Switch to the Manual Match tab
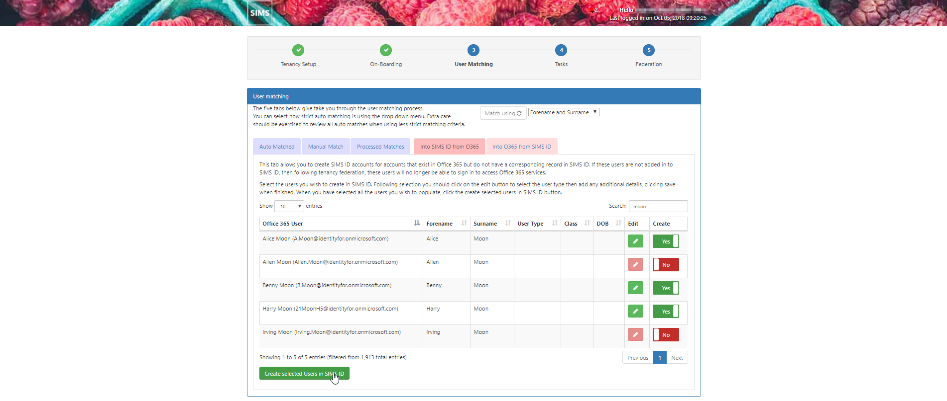 click(x=326, y=147)
